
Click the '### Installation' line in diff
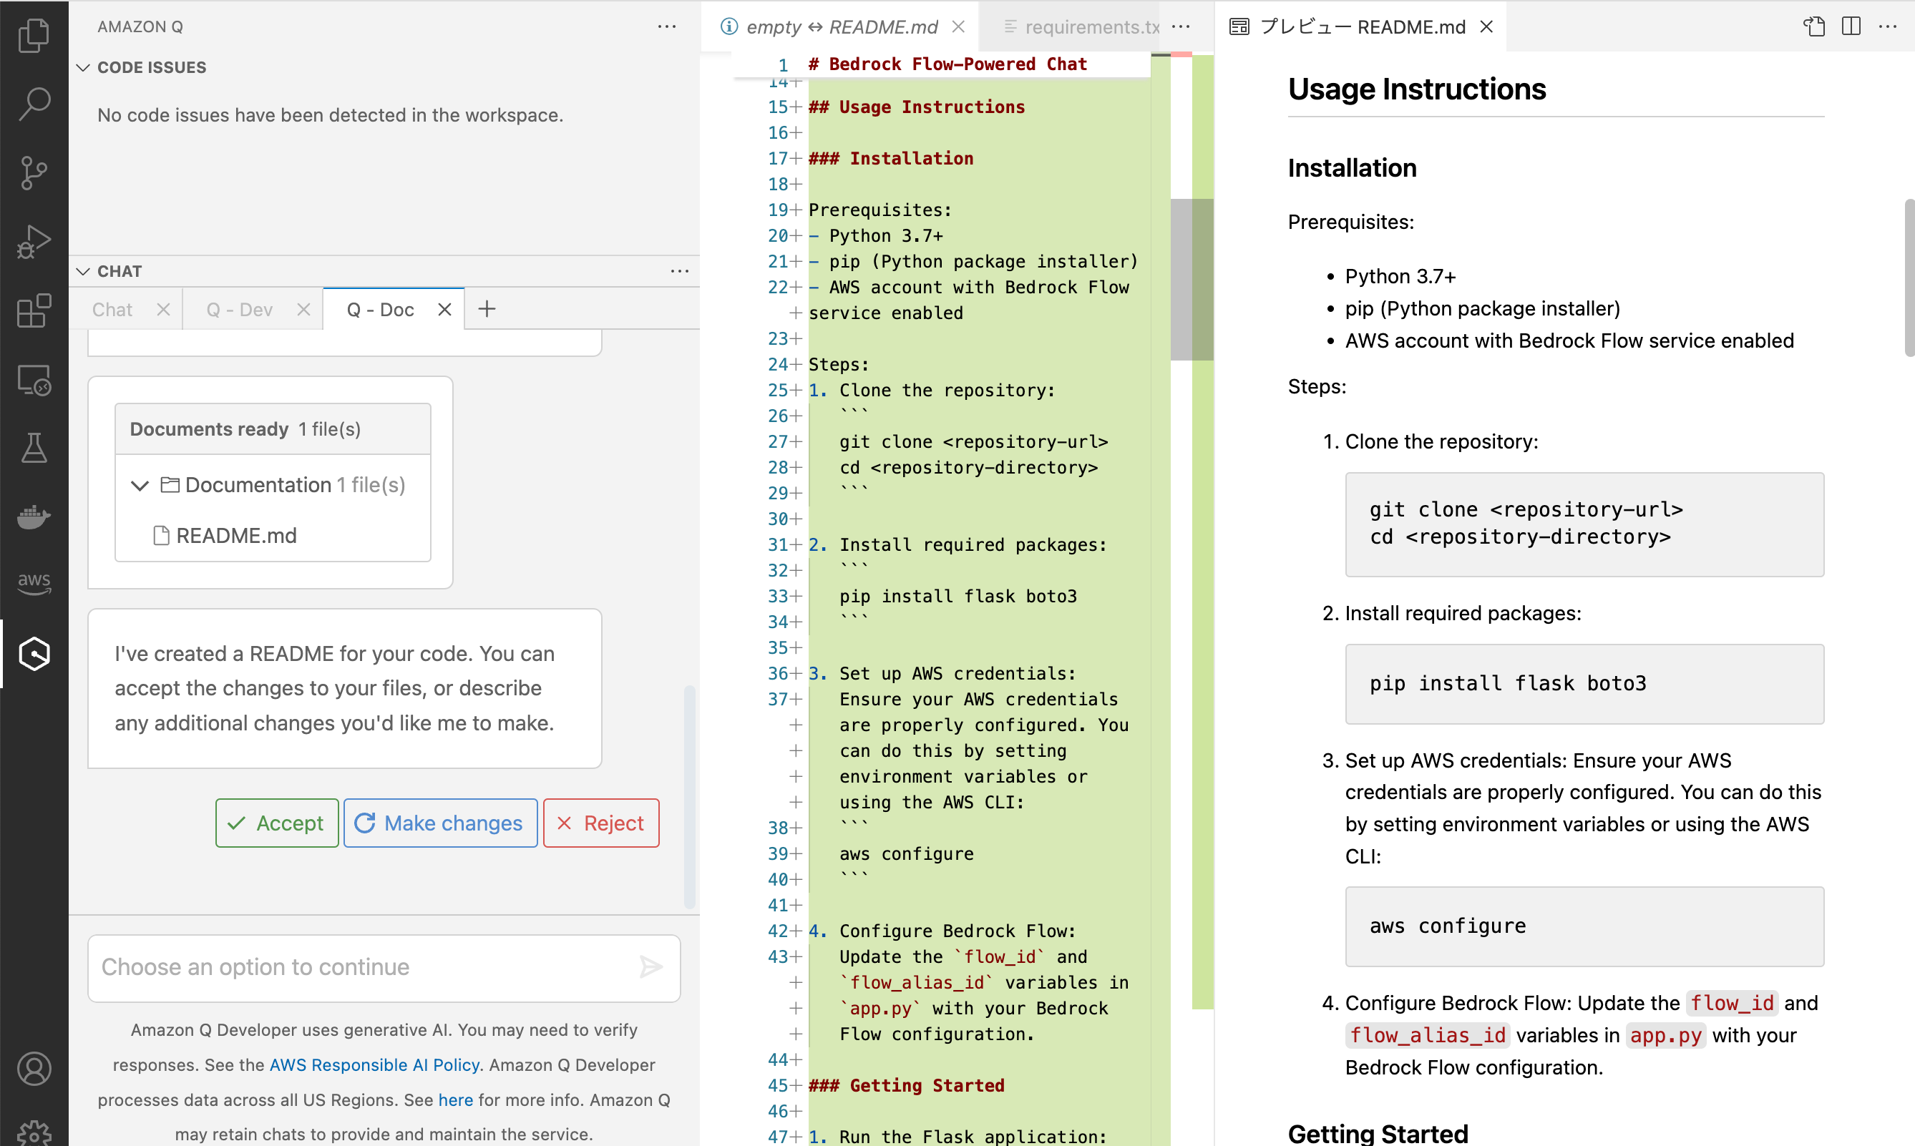point(891,158)
